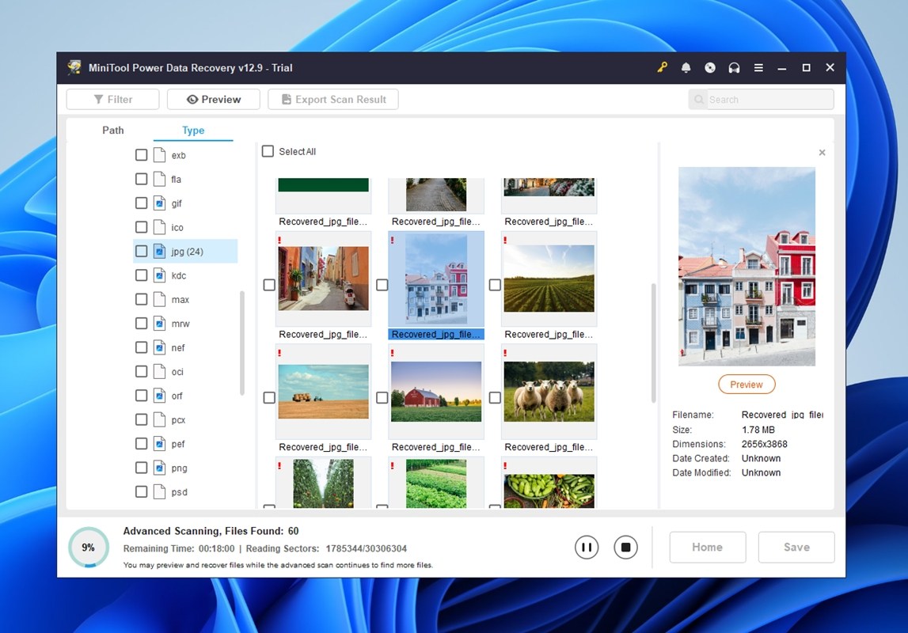Tick checkbox beside red barn photo

(x=382, y=397)
